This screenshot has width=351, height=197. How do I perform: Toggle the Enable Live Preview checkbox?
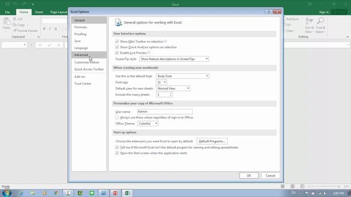point(117,53)
